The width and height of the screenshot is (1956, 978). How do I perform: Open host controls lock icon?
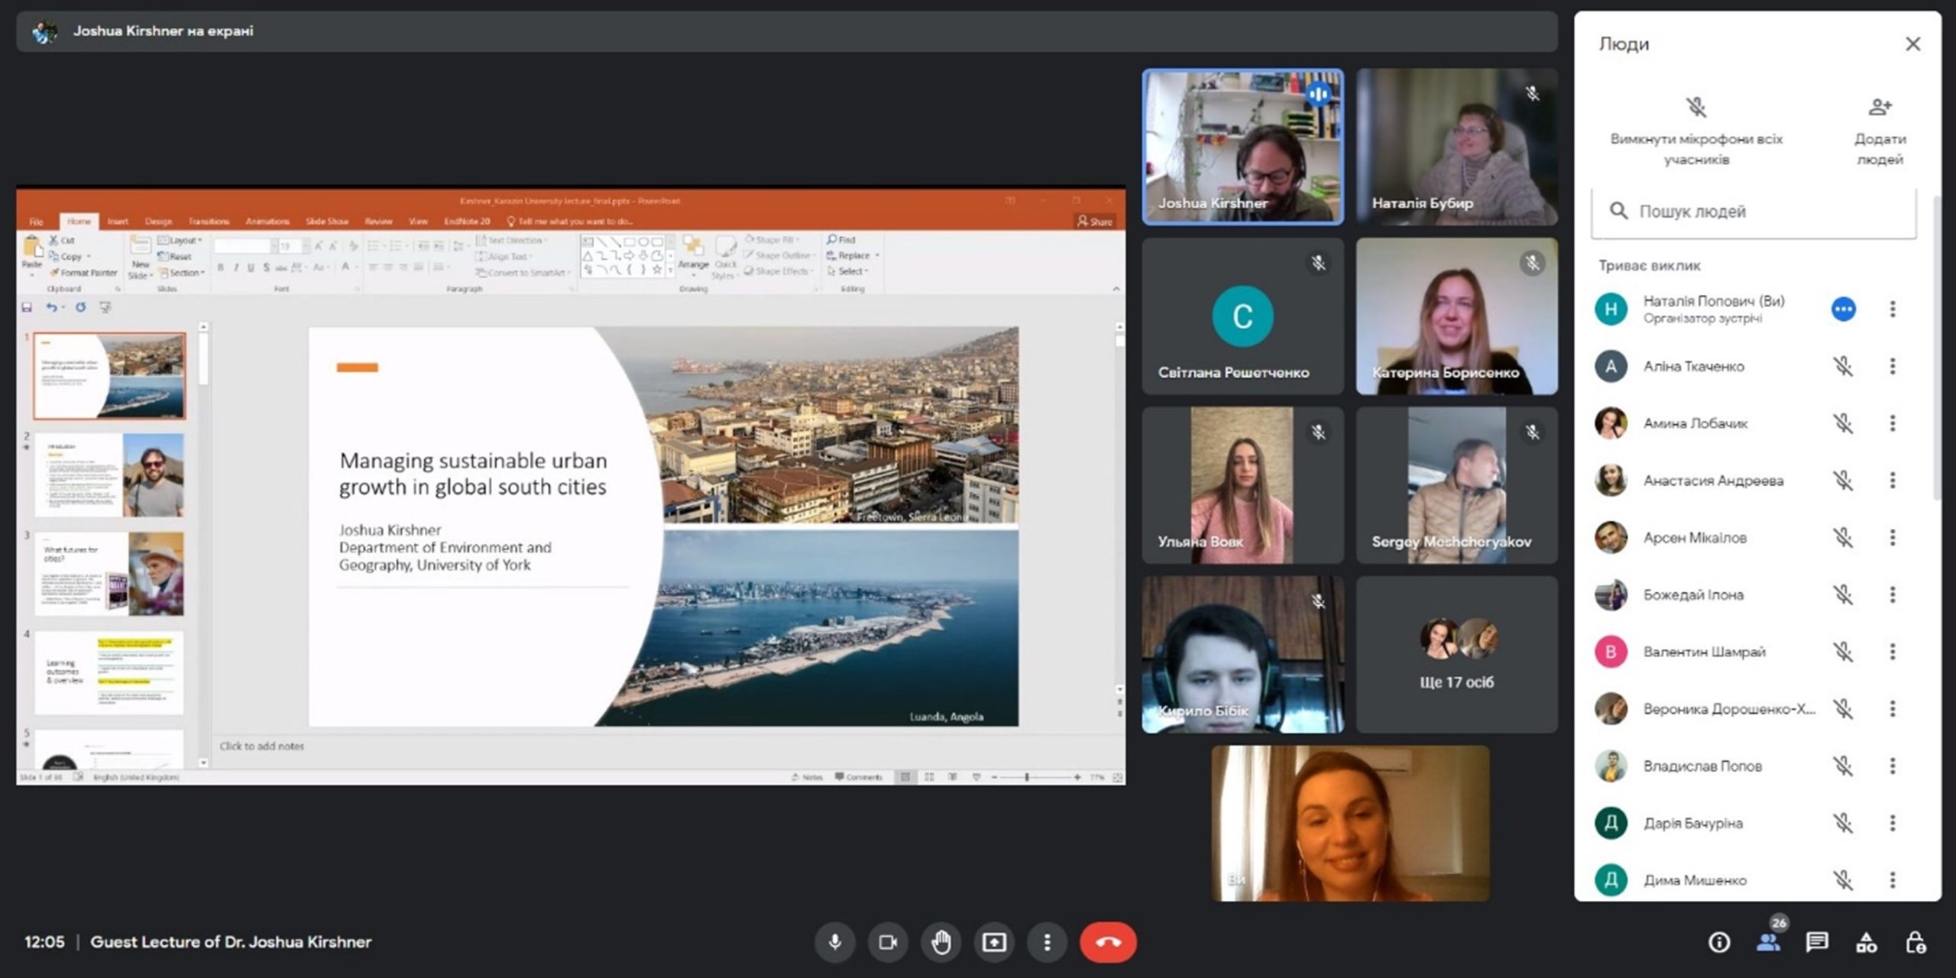click(x=1915, y=942)
